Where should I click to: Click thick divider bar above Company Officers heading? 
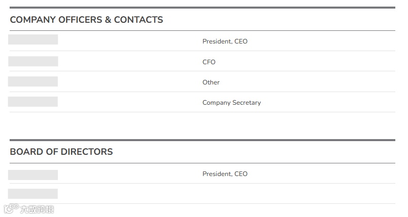(202, 8)
